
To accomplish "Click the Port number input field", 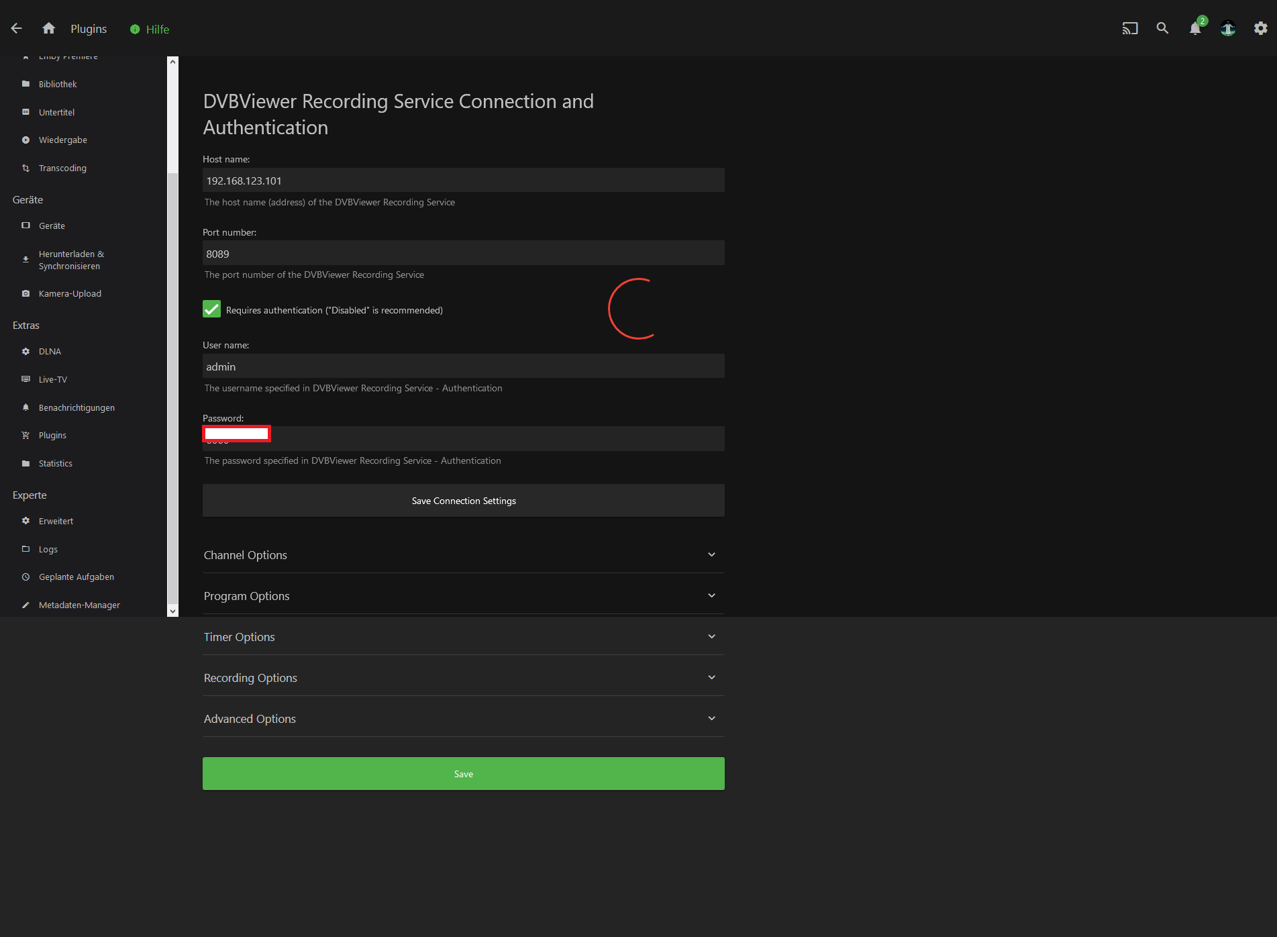I will pos(463,253).
